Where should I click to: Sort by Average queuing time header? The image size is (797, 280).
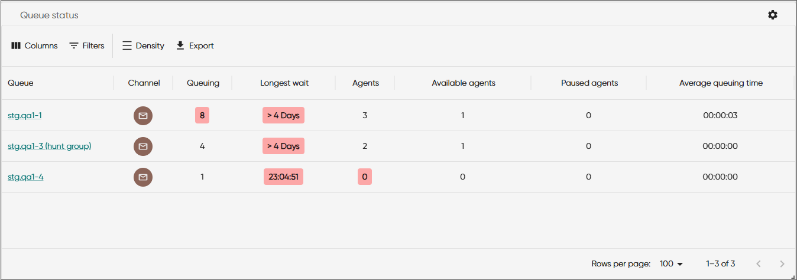tap(721, 83)
